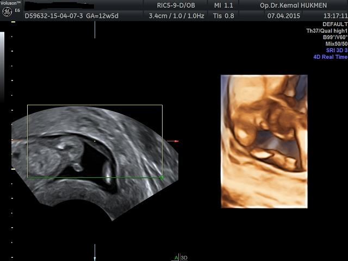This screenshot has height=261, width=348.
Task: Click the red arrow focal marker
Action: 173,141
